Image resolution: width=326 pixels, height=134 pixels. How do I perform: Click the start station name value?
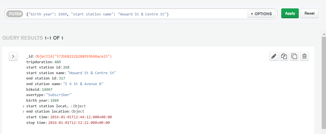[92, 73]
